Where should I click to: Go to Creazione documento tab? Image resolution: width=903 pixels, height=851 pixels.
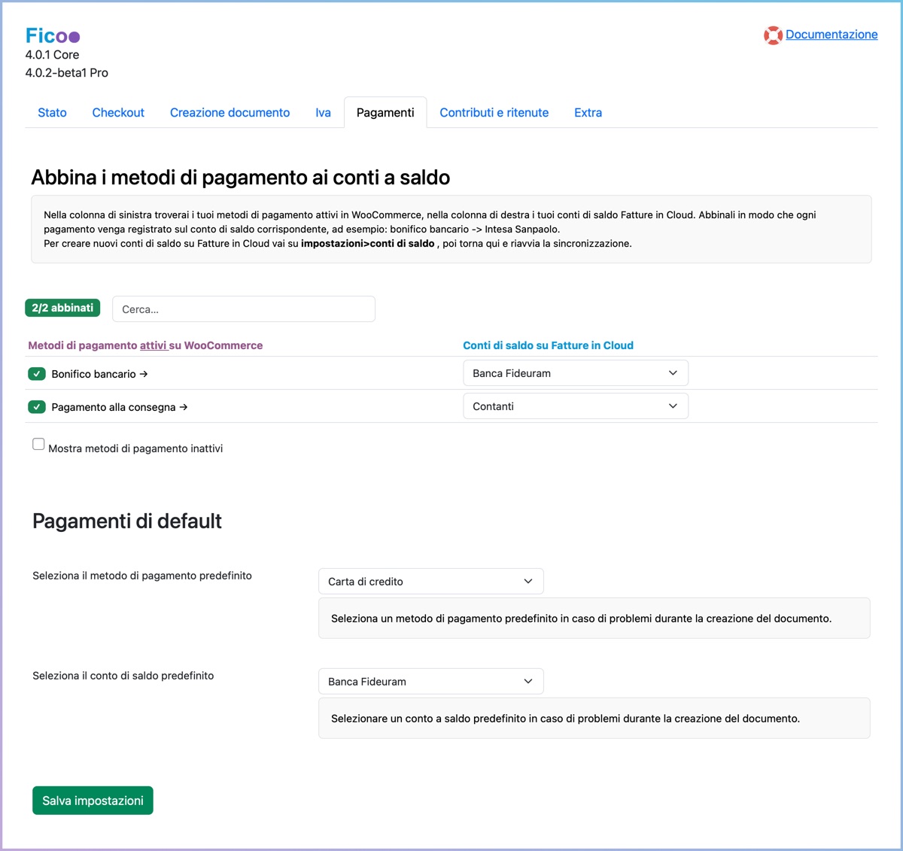click(x=230, y=113)
